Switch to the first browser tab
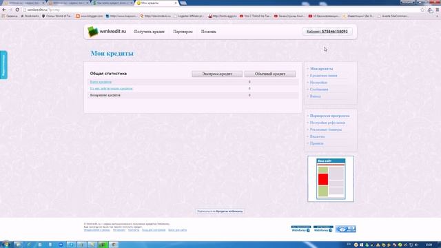Screen dimensions: 441x248 [24, 3]
